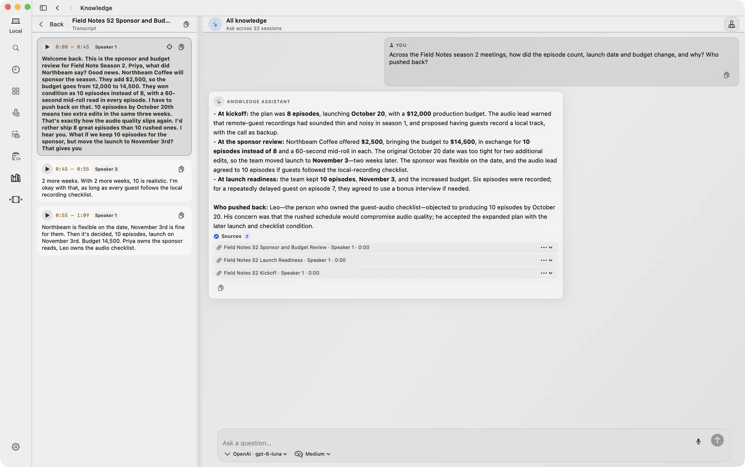Select the Knowledge library books icon
This screenshot has width=745, height=467.
(x=16, y=178)
